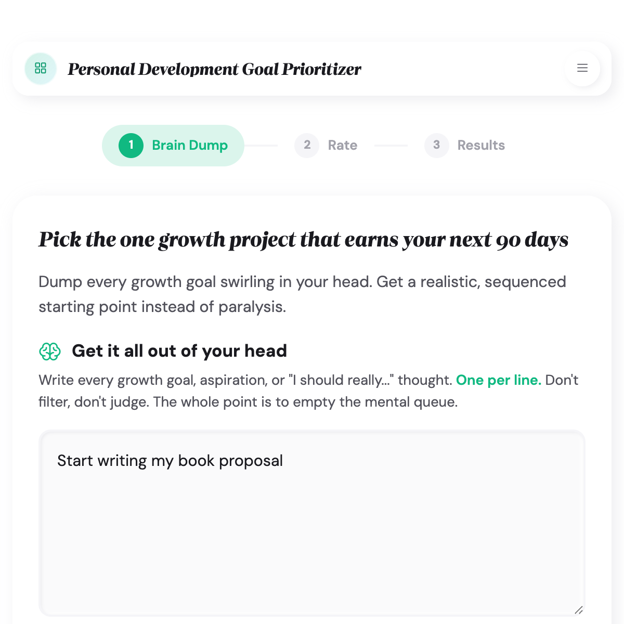Switch to the Rate step label

[x=343, y=145]
